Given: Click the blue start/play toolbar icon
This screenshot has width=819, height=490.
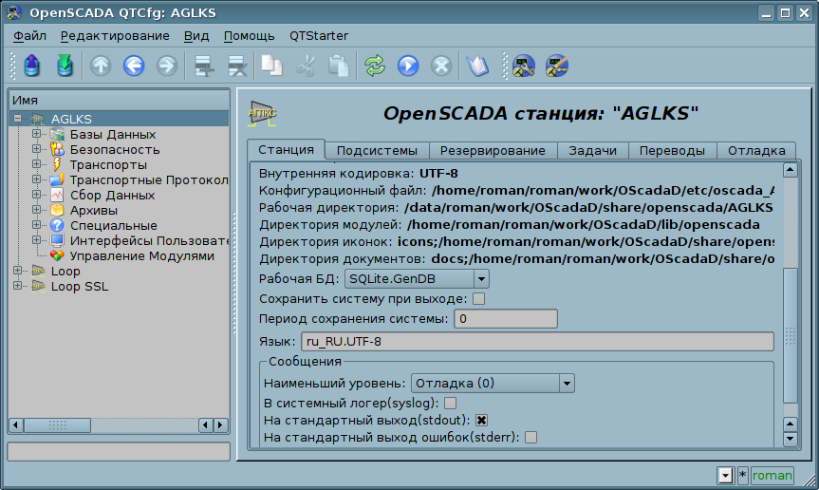Looking at the screenshot, I should (407, 66).
